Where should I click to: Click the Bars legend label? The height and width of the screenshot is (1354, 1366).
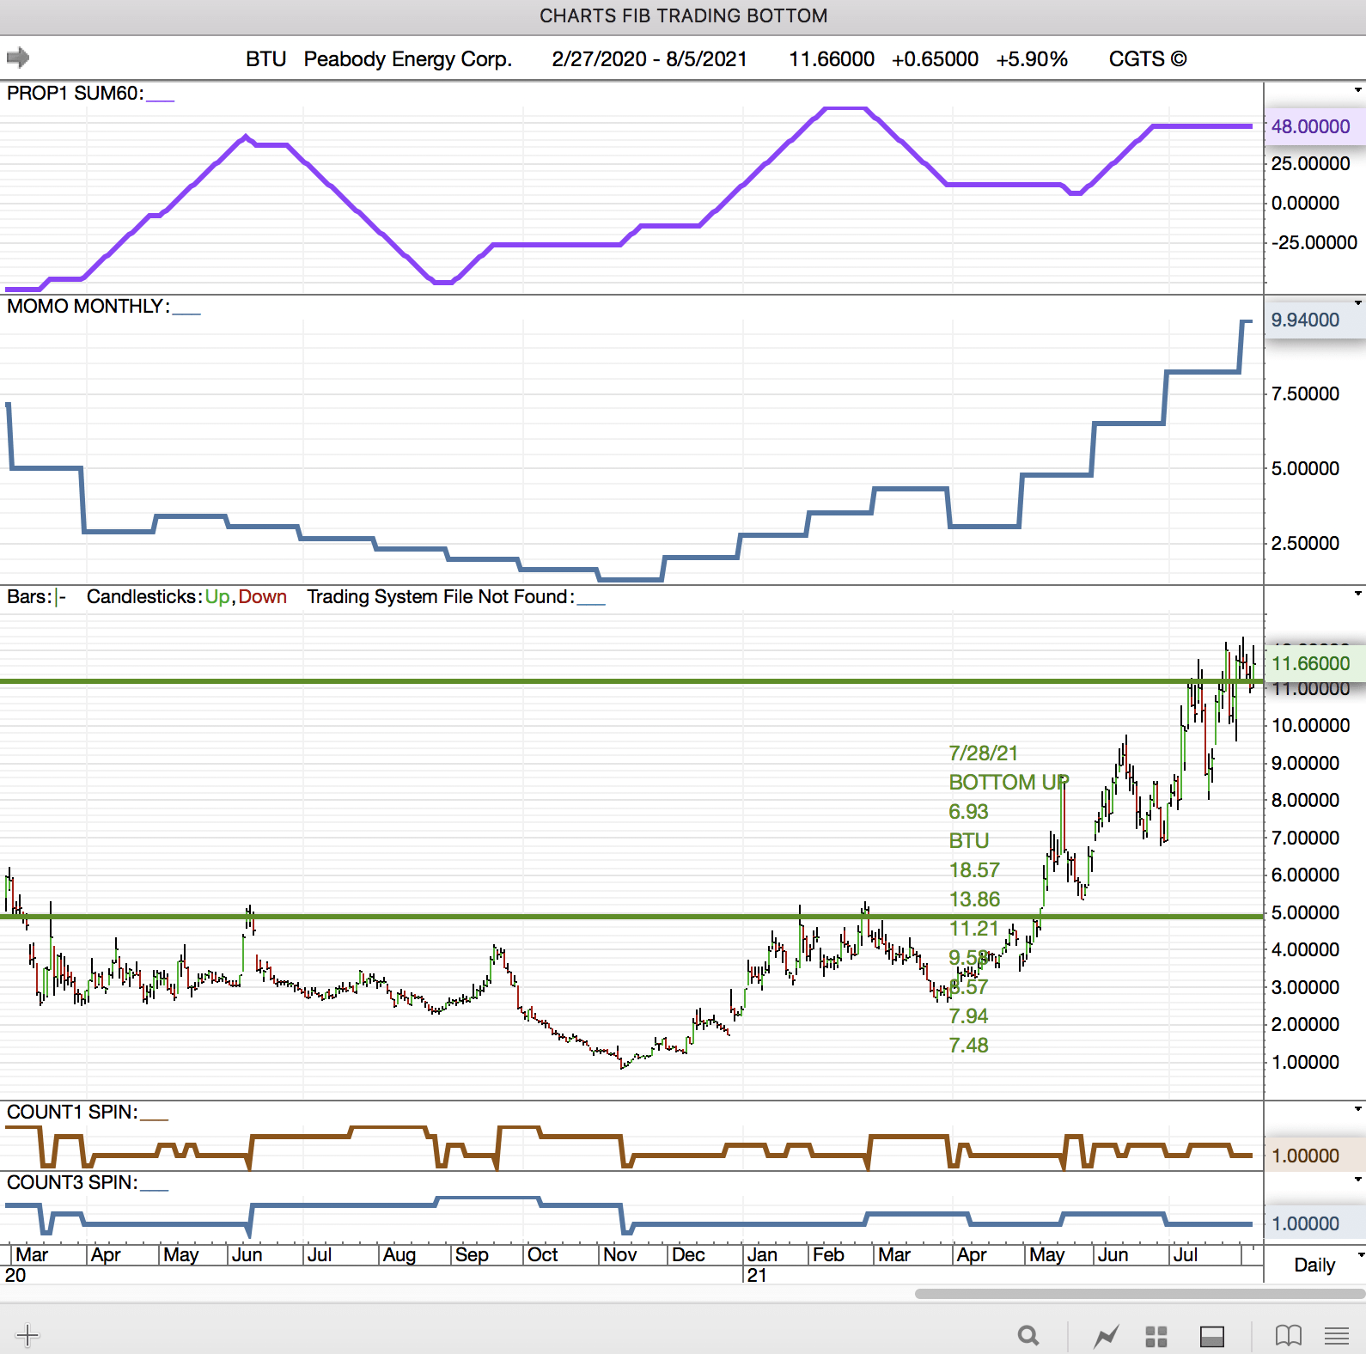pos(29,596)
